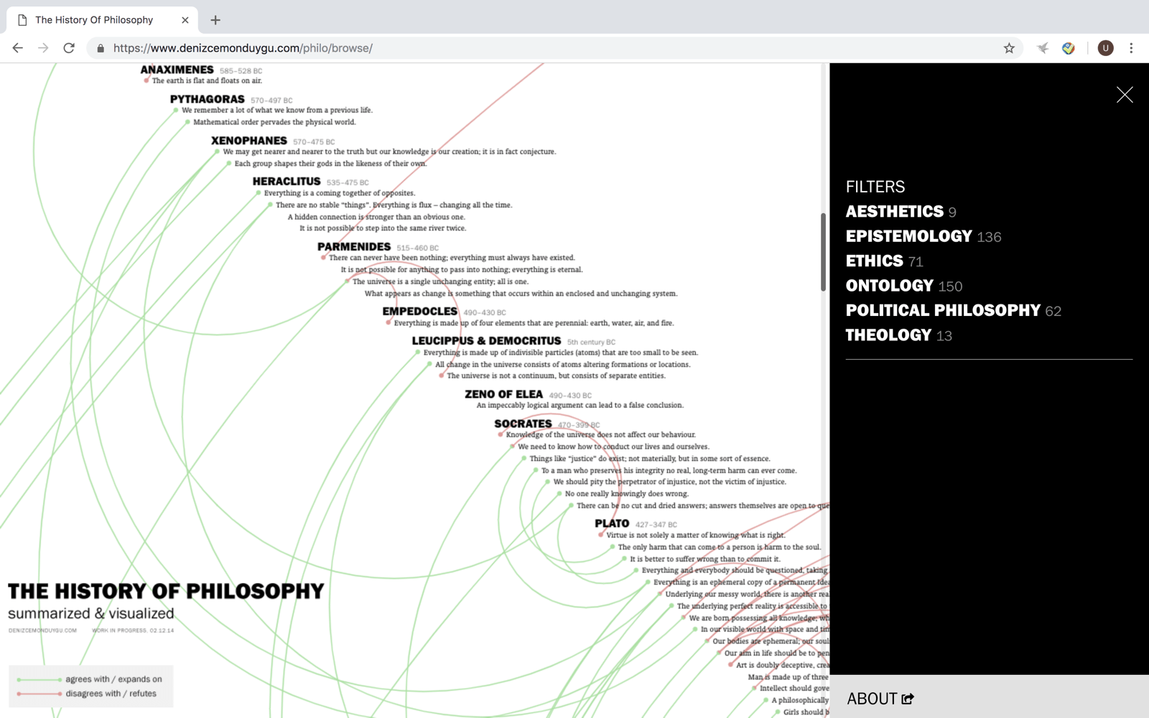1149x718 pixels.
Task: Click the XENOPHANES philosopher heading
Action: tap(248, 141)
